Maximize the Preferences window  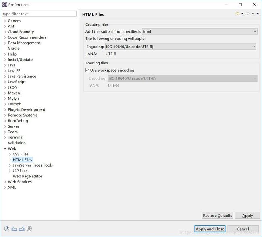240,5
